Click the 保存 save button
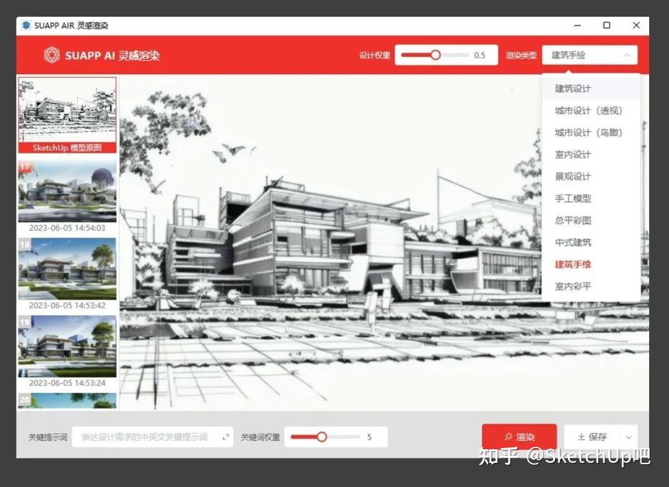This screenshot has width=669, height=487. pyautogui.click(x=592, y=437)
